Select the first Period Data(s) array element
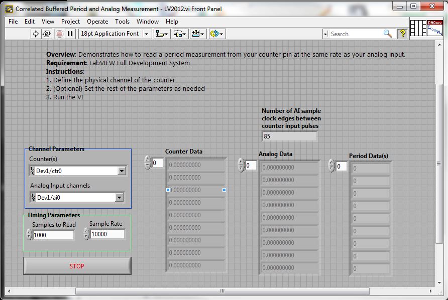This screenshot has height=300, width=448. click(x=370, y=169)
